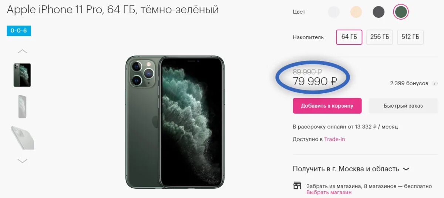The image size is (444, 198).
Task: Click the store pickup icon
Action: [297, 186]
